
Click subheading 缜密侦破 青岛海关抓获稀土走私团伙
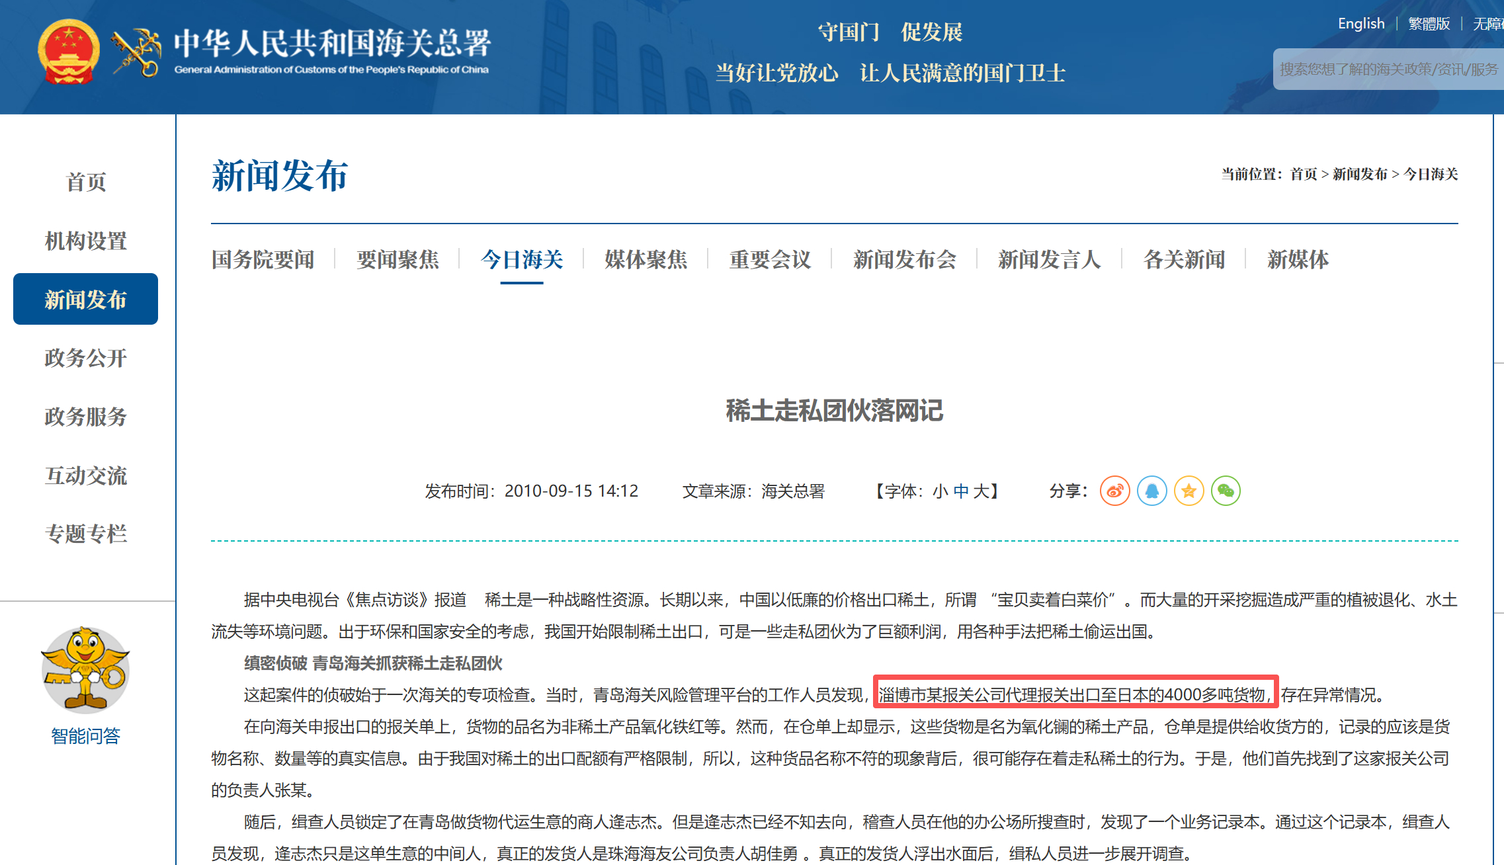click(x=373, y=663)
